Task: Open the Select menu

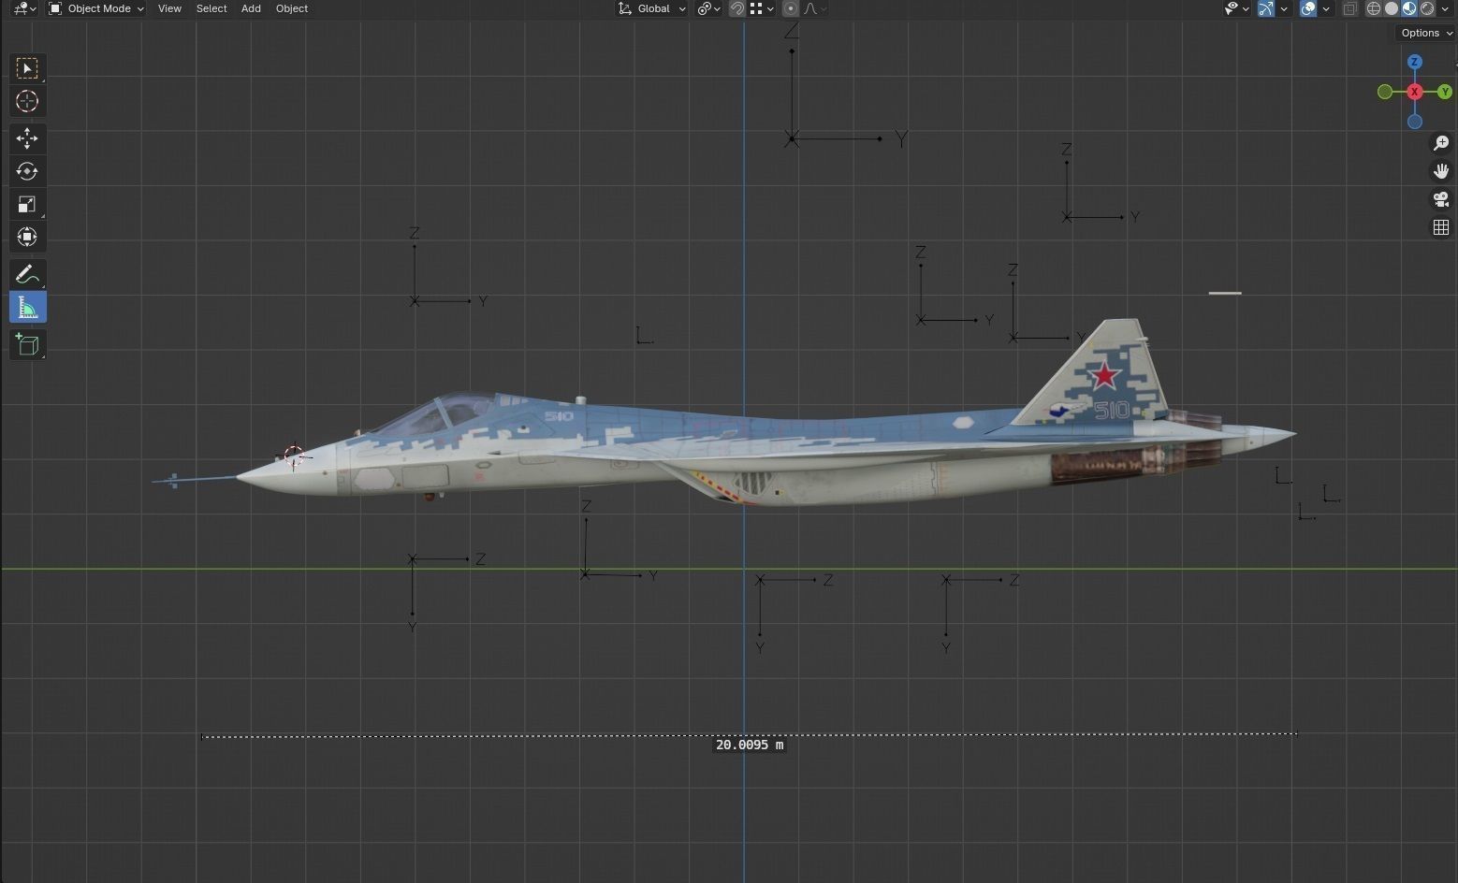Action: pyautogui.click(x=211, y=8)
